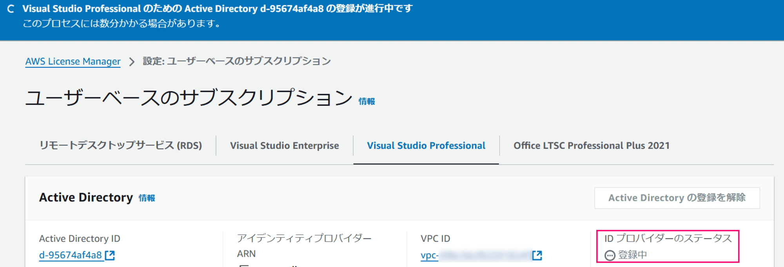Click the loading spinner icon in blue banner
The image size is (784, 267).
tap(11, 9)
